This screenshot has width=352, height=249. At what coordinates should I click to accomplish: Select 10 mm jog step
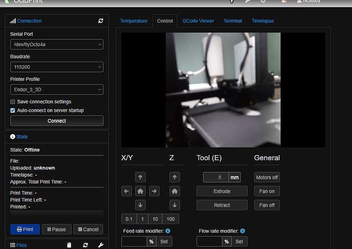coord(155,219)
